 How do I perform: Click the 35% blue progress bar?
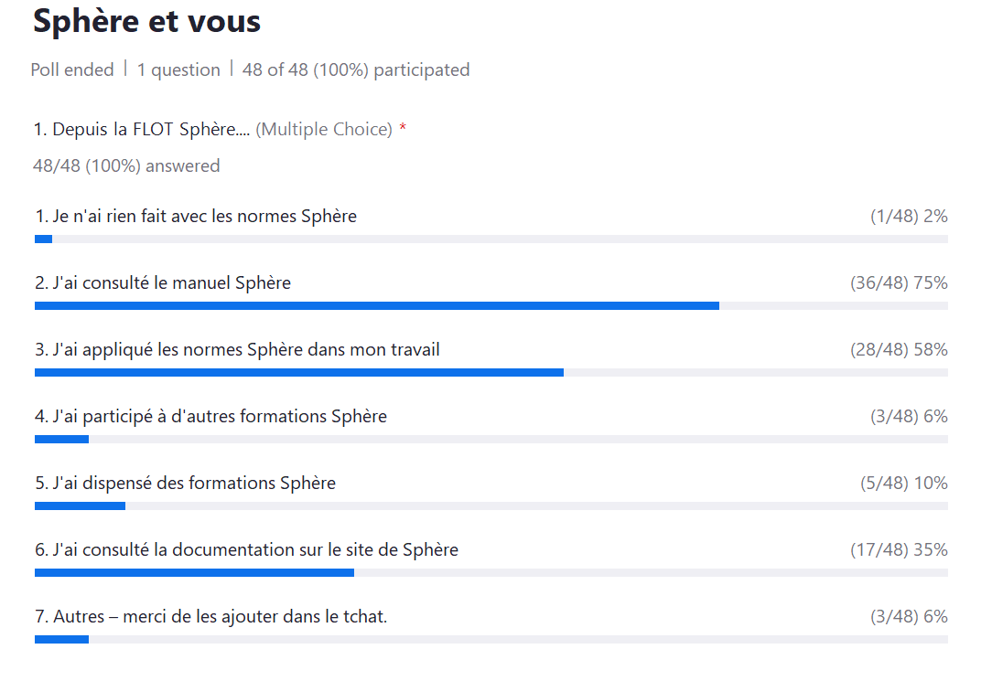pyautogui.click(x=194, y=573)
